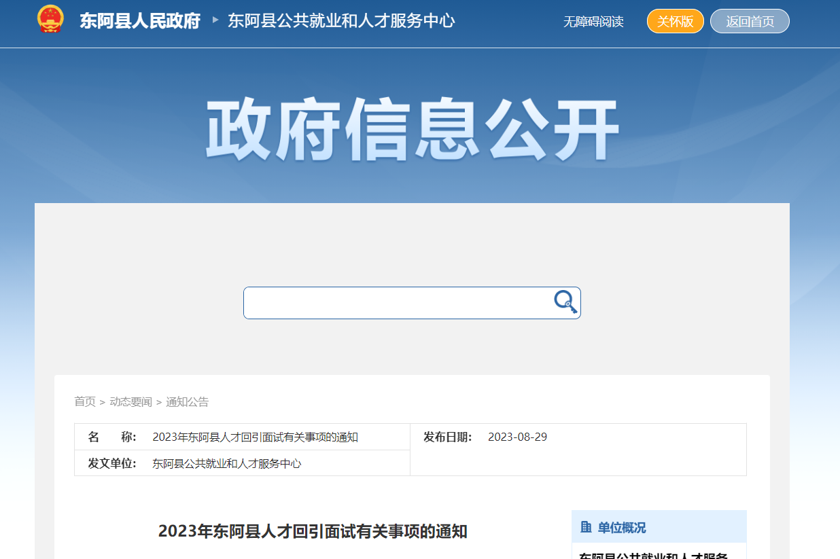This screenshot has height=559, width=840.
Task: Click the magnifying glass search icon
Action: coord(565,302)
